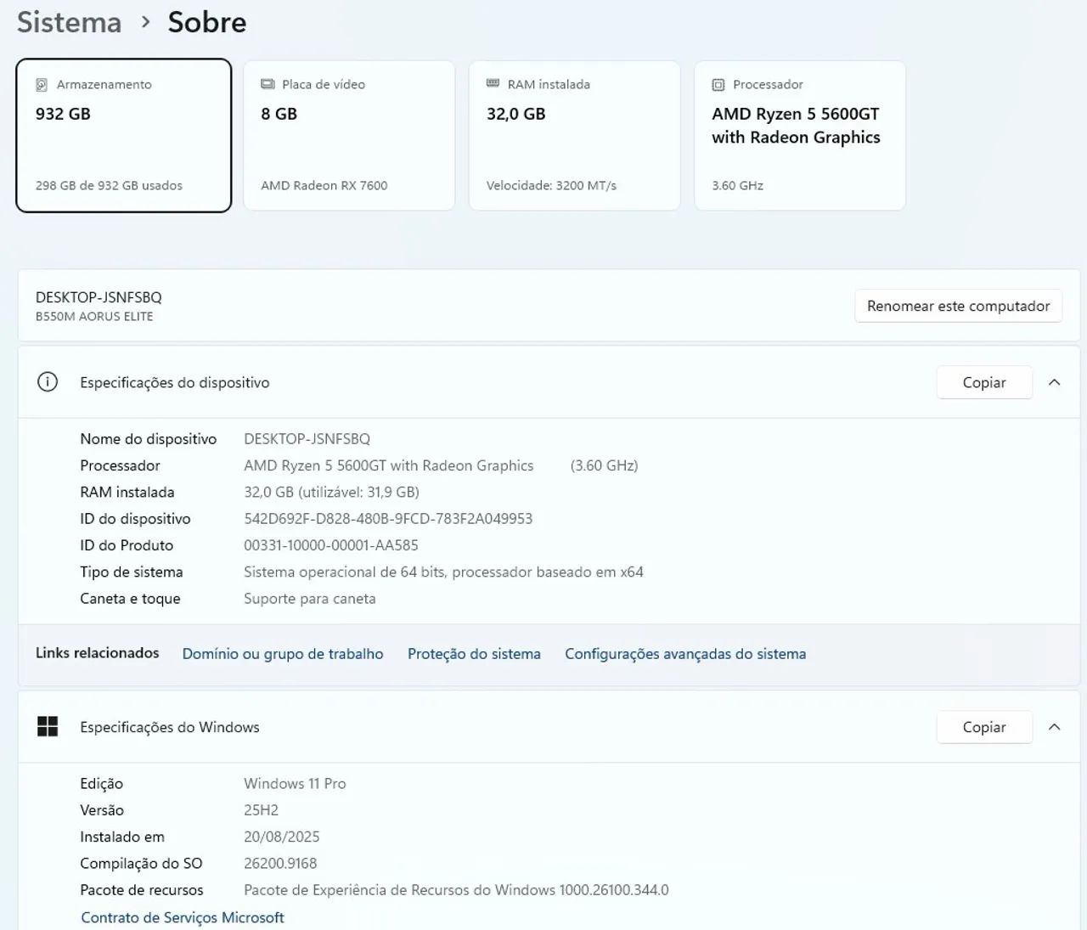
Task: Click the install date "20/08/2025"
Action: (282, 837)
